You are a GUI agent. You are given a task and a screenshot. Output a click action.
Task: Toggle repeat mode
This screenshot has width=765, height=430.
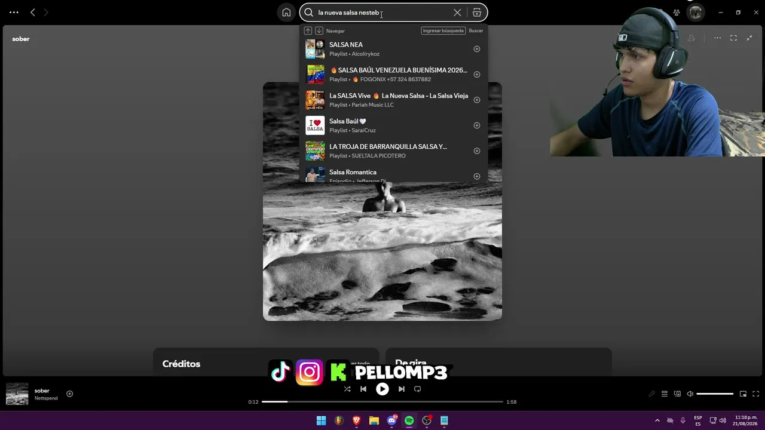418,389
